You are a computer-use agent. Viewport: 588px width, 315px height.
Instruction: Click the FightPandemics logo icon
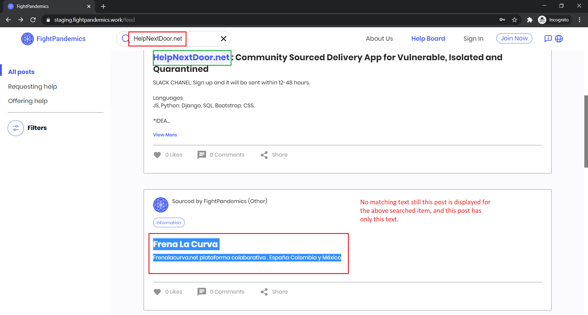point(27,39)
